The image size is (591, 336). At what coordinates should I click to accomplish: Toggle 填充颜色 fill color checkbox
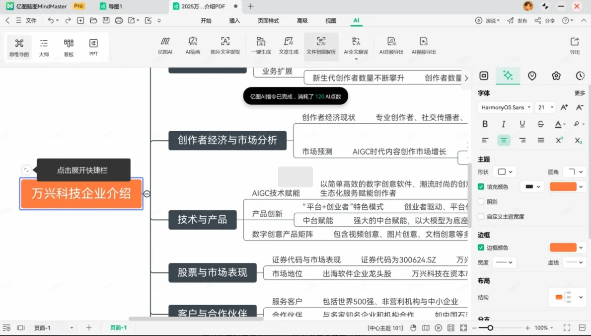click(481, 186)
